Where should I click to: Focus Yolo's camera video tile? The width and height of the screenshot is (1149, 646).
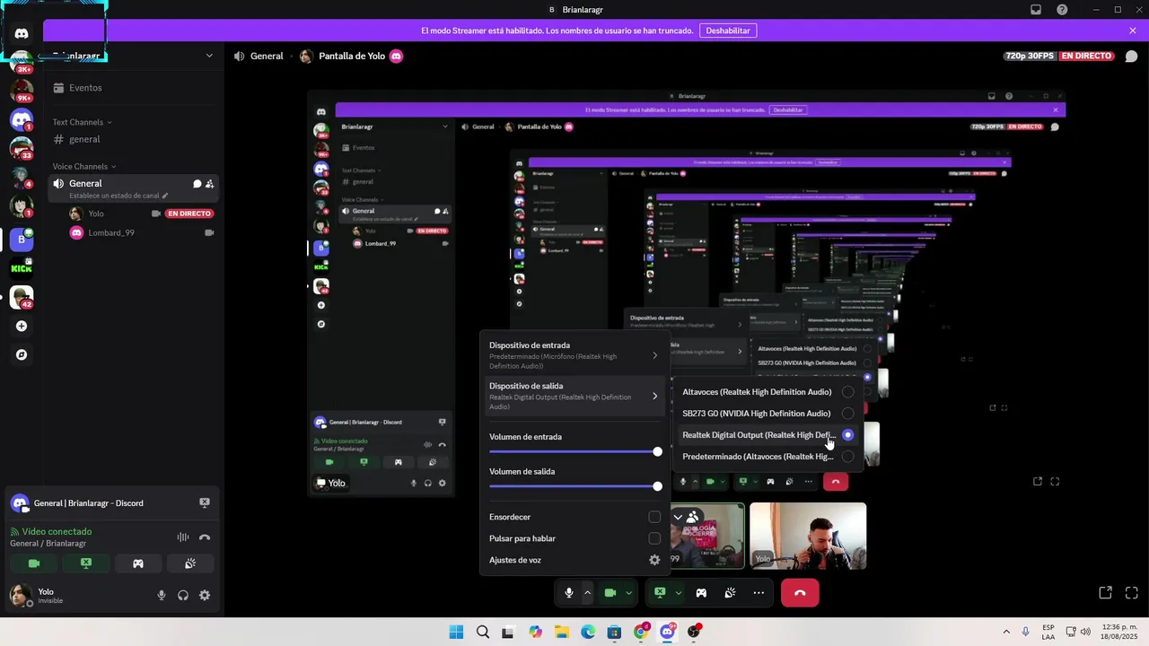(x=808, y=536)
